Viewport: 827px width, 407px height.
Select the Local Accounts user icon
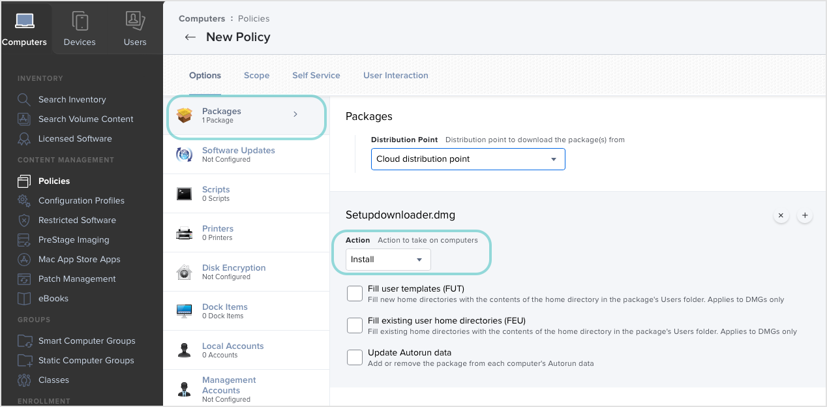184,350
